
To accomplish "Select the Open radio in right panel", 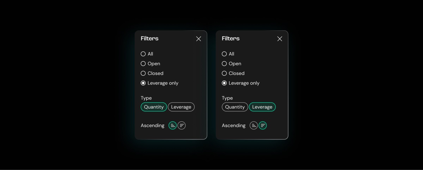I will [224, 64].
